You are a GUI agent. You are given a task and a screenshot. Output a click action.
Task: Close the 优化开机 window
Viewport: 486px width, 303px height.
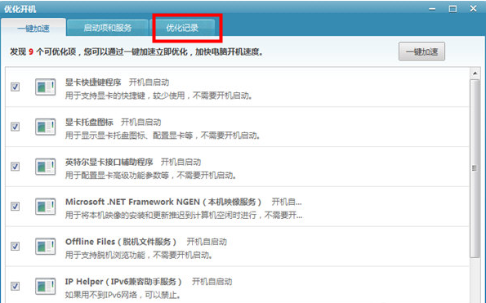(473, 8)
